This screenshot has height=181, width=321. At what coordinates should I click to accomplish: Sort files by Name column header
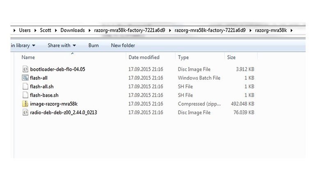tap(28, 57)
